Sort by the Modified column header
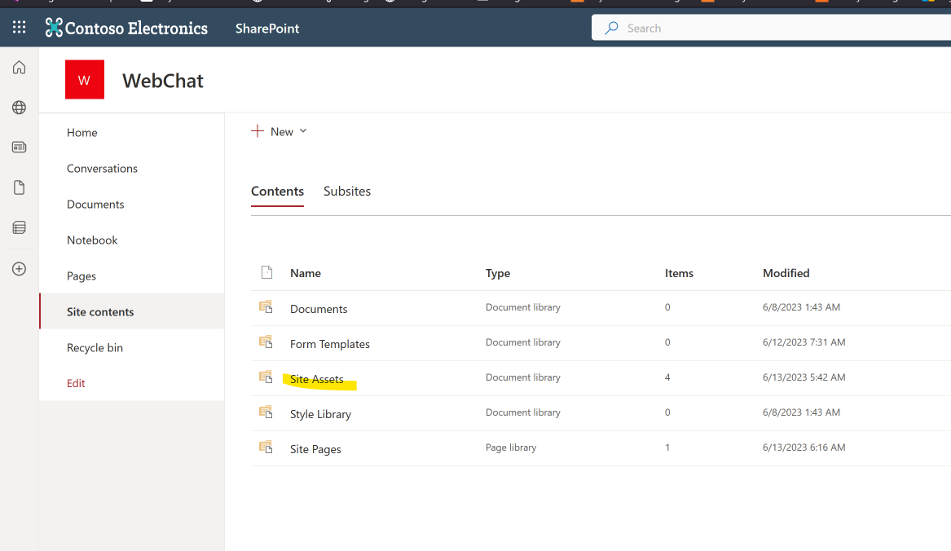This screenshot has height=551, width=951. point(786,273)
